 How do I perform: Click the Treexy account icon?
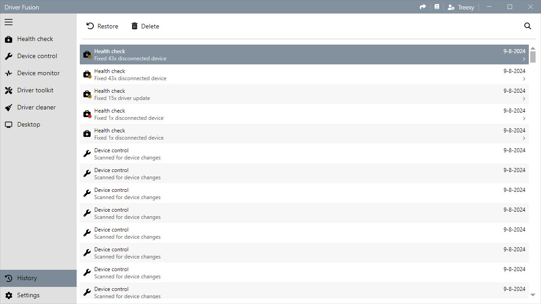click(451, 7)
